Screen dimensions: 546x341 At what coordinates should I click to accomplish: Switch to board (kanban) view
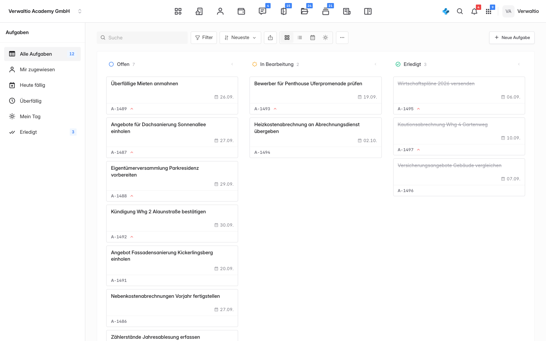[287, 38]
